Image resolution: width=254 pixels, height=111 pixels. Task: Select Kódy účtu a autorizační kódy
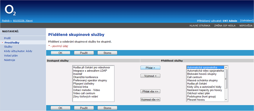coord(204,87)
